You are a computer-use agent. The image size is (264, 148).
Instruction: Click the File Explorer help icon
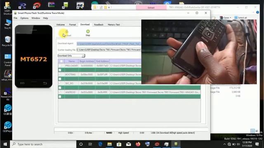coord(257,12)
